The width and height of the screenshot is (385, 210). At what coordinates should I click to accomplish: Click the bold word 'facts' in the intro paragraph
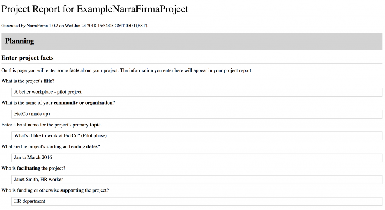tap(75, 70)
